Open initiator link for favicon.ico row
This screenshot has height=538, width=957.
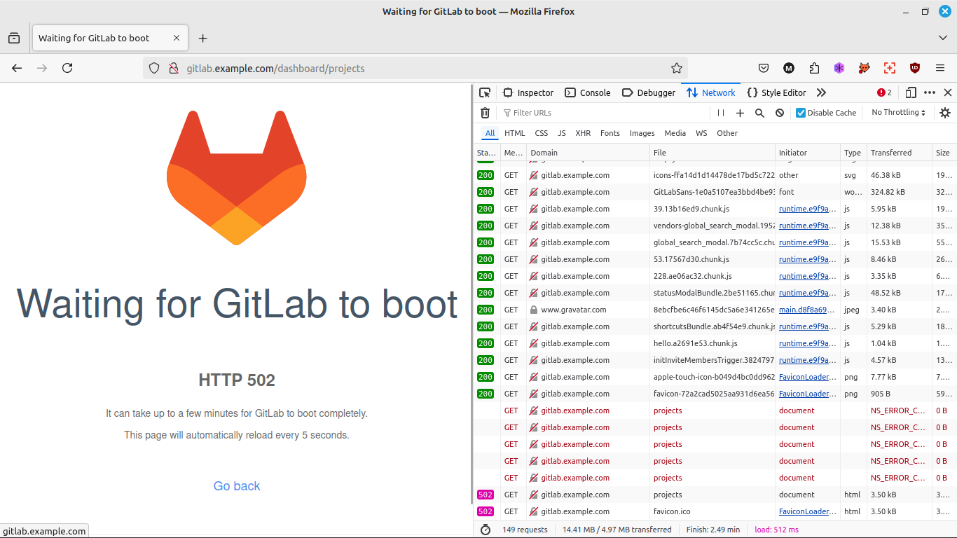(x=807, y=511)
